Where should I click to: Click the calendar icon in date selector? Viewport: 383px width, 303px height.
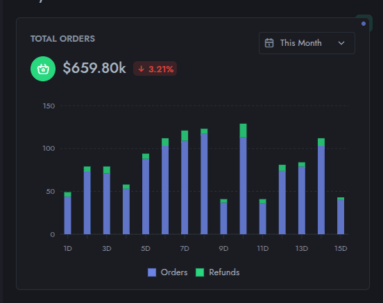click(x=269, y=43)
